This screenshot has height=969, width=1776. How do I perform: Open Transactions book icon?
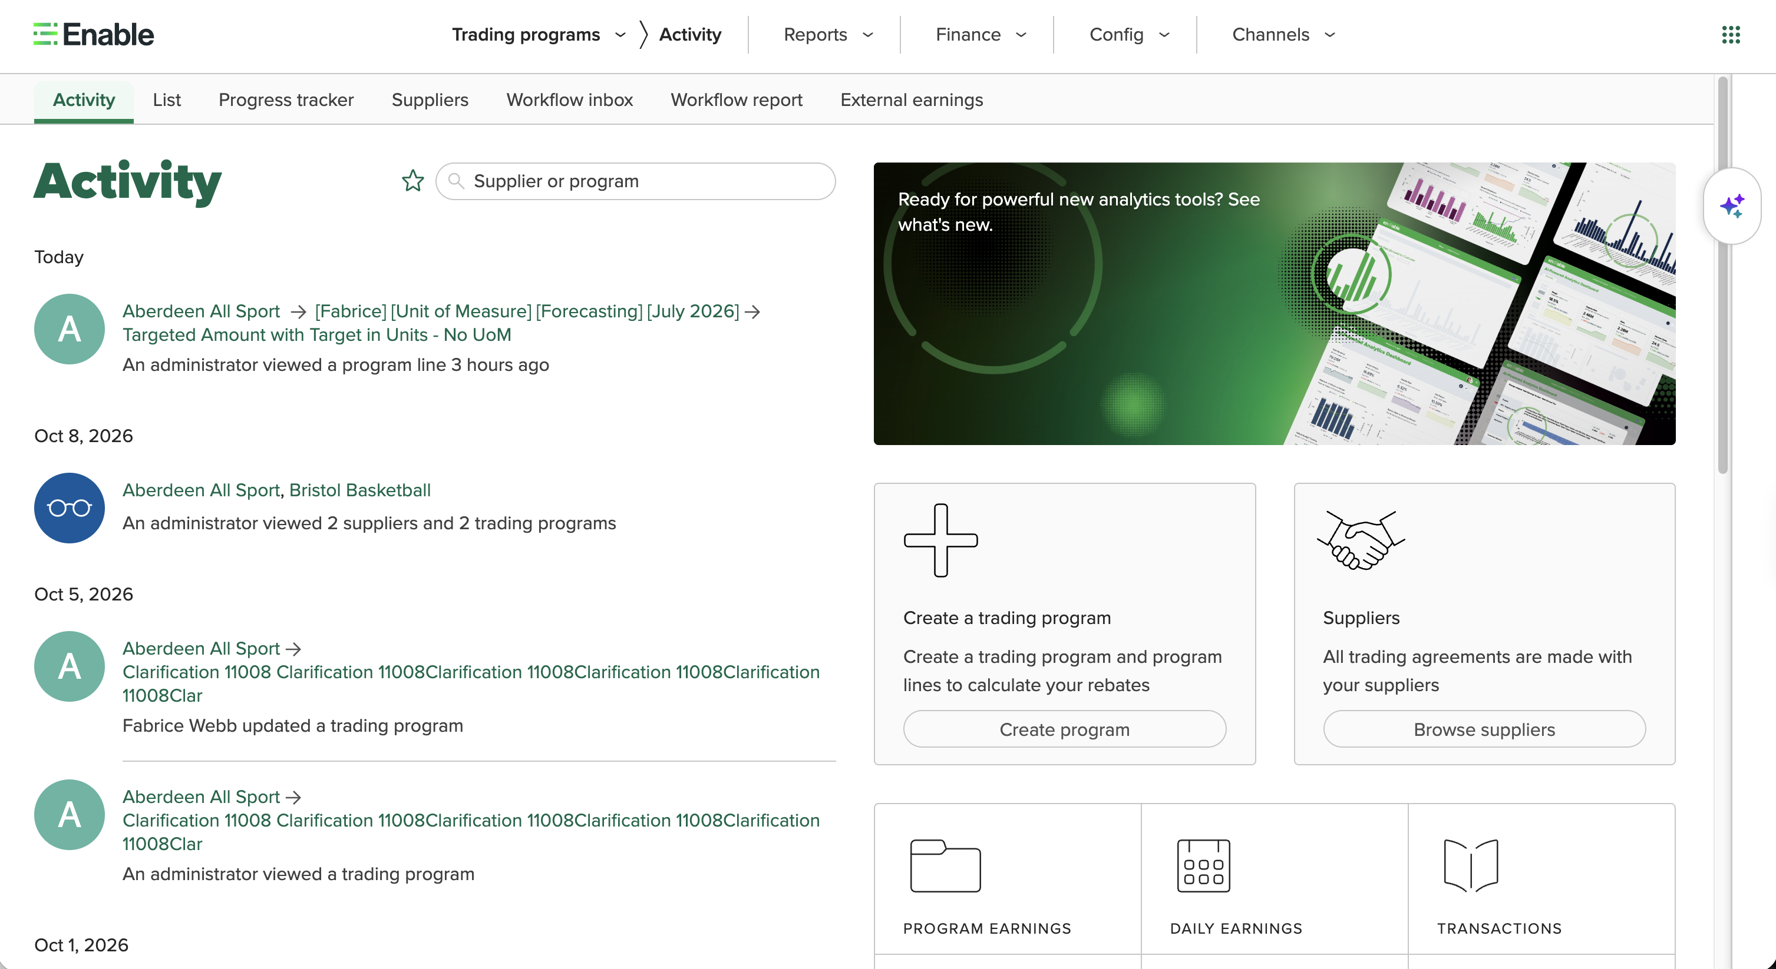coord(1471,865)
